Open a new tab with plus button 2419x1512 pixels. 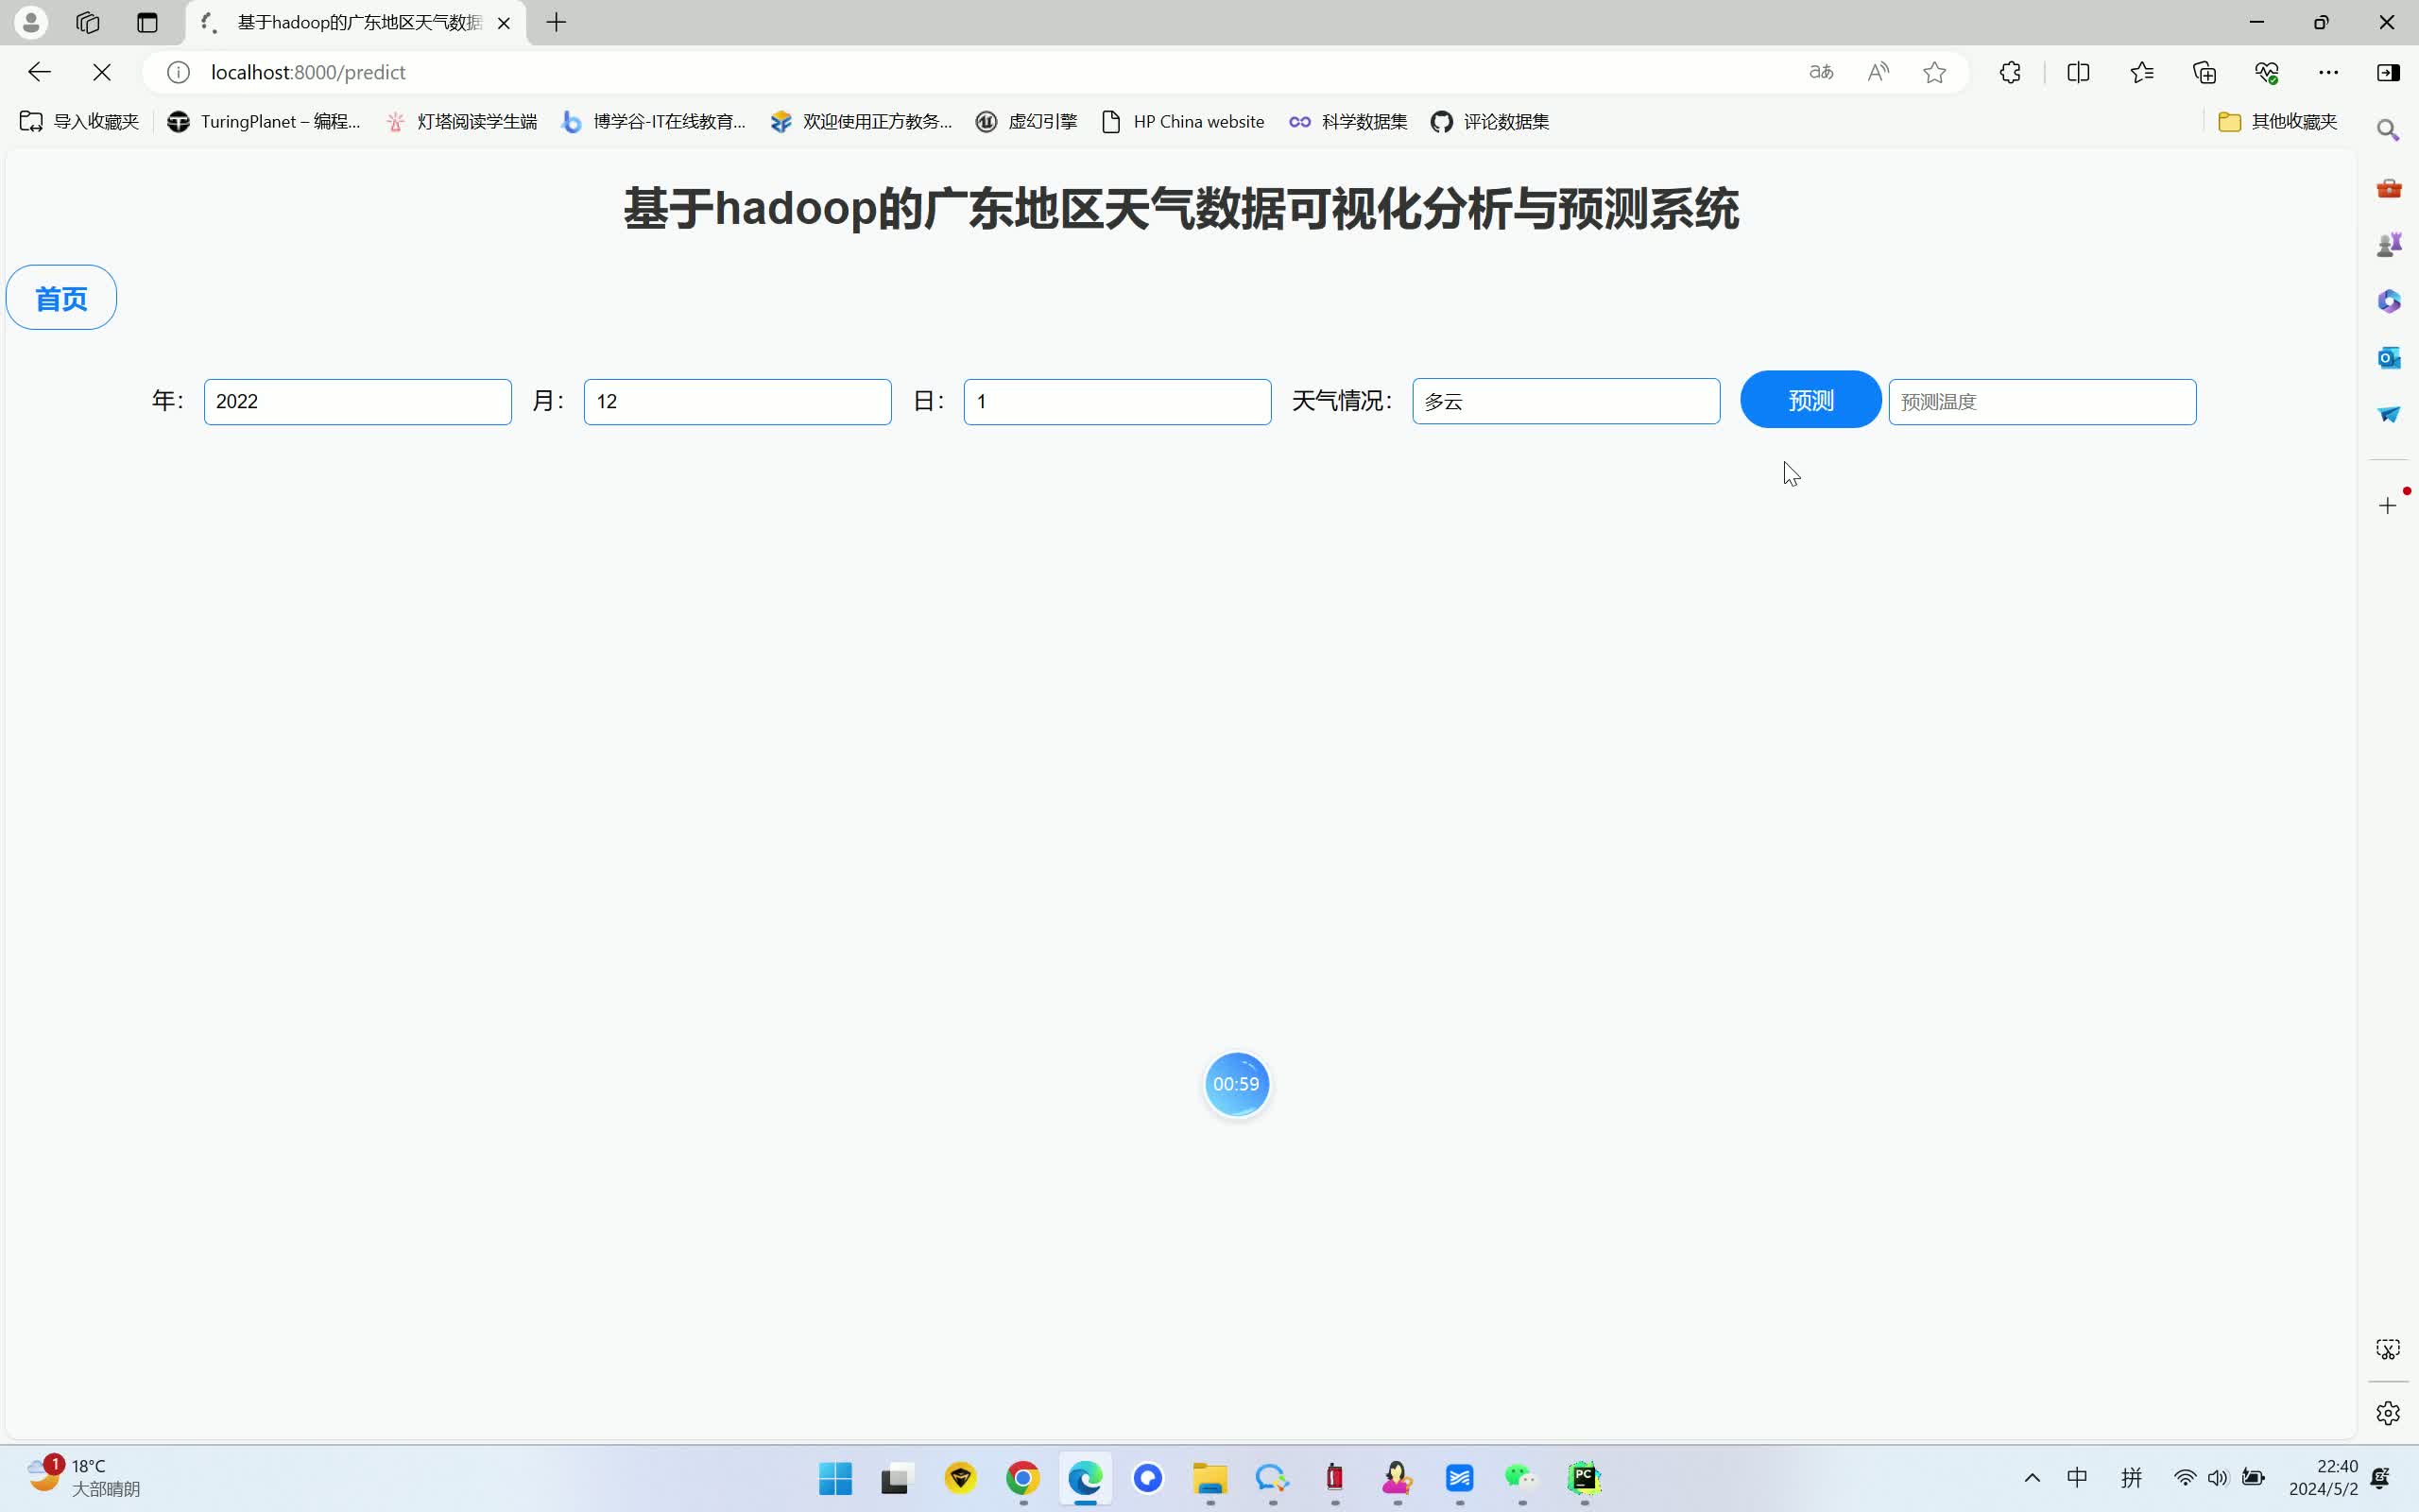[x=557, y=22]
